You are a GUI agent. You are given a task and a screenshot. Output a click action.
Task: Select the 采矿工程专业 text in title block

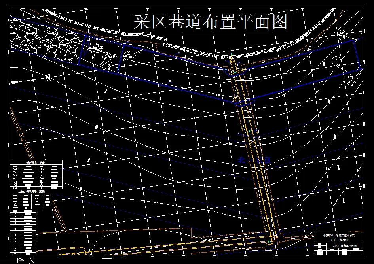pyautogui.click(x=339, y=240)
